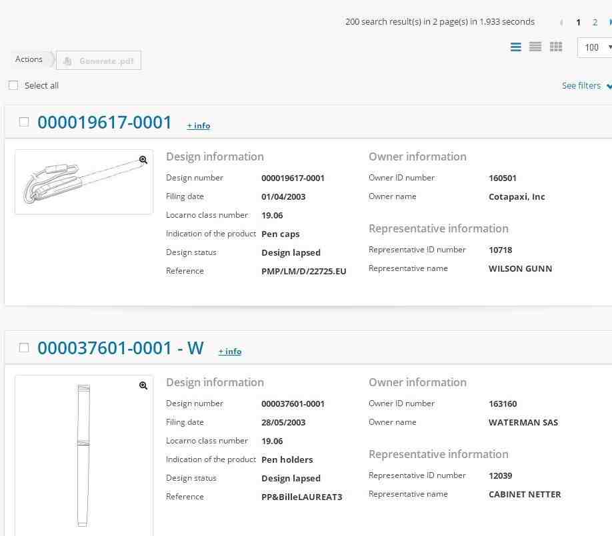
Task: Click owner ID number 160501
Action: tap(502, 178)
